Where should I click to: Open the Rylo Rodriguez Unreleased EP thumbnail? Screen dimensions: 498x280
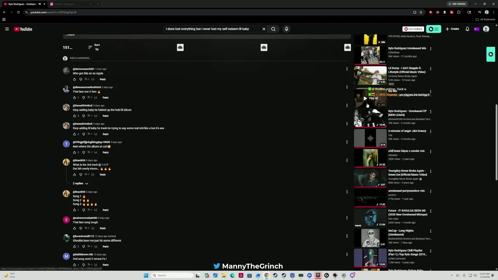click(x=370, y=118)
